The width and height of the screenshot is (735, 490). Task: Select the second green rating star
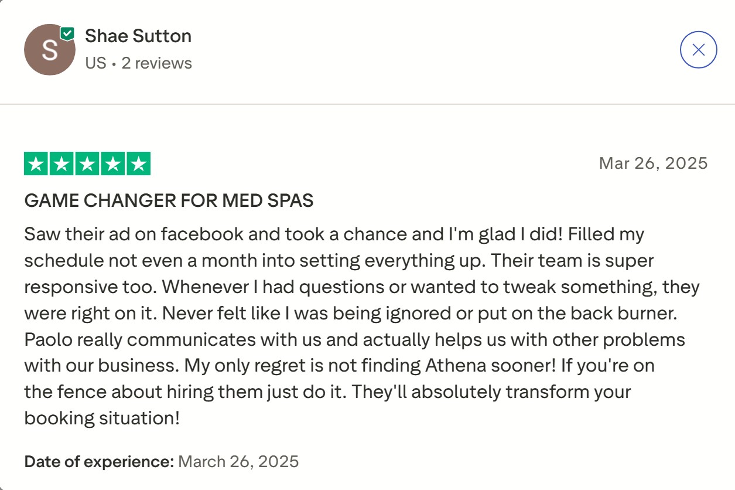click(x=61, y=164)
